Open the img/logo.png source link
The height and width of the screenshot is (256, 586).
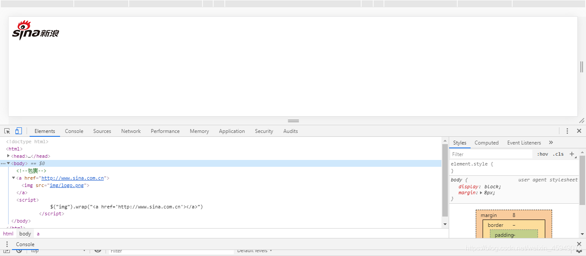[x=66, y=185]
